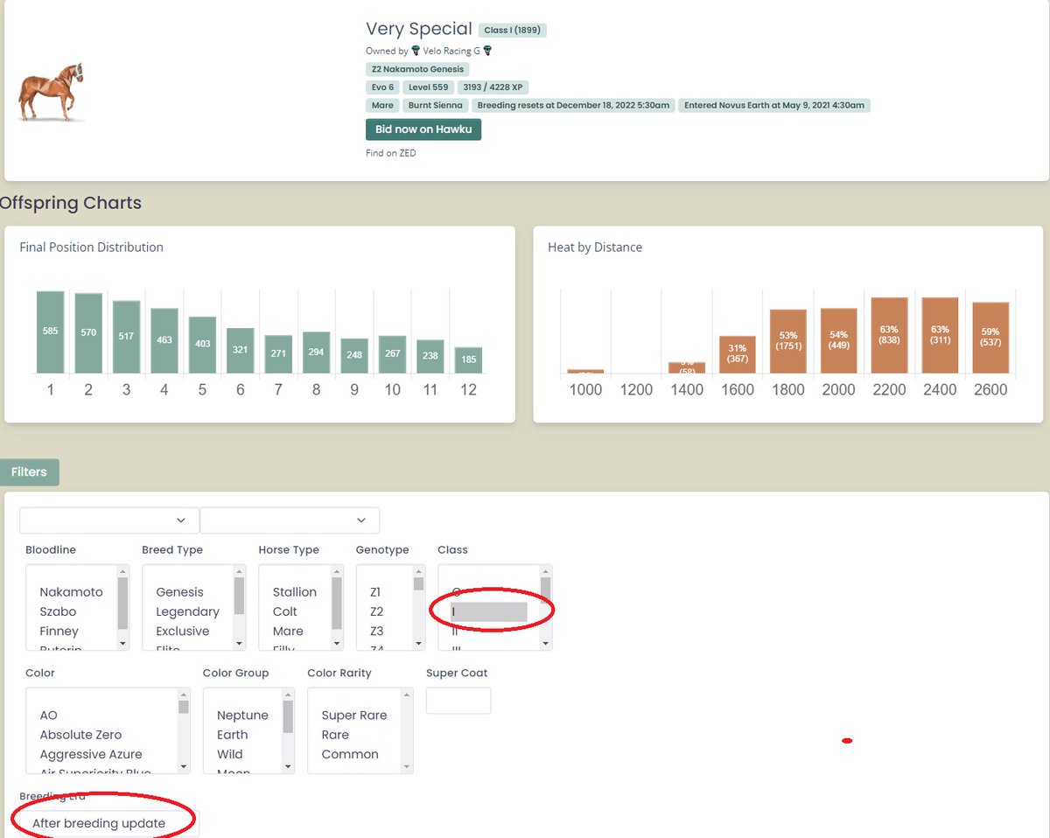Click the Z2 Nakamoto Genesis badge
Viewport: 1050px width, 838px height.
click(417, 69)
